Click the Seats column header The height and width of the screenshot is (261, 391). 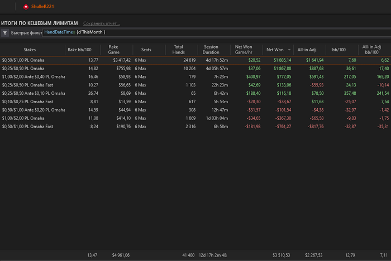pyautogui.click(x=146, y=50)
